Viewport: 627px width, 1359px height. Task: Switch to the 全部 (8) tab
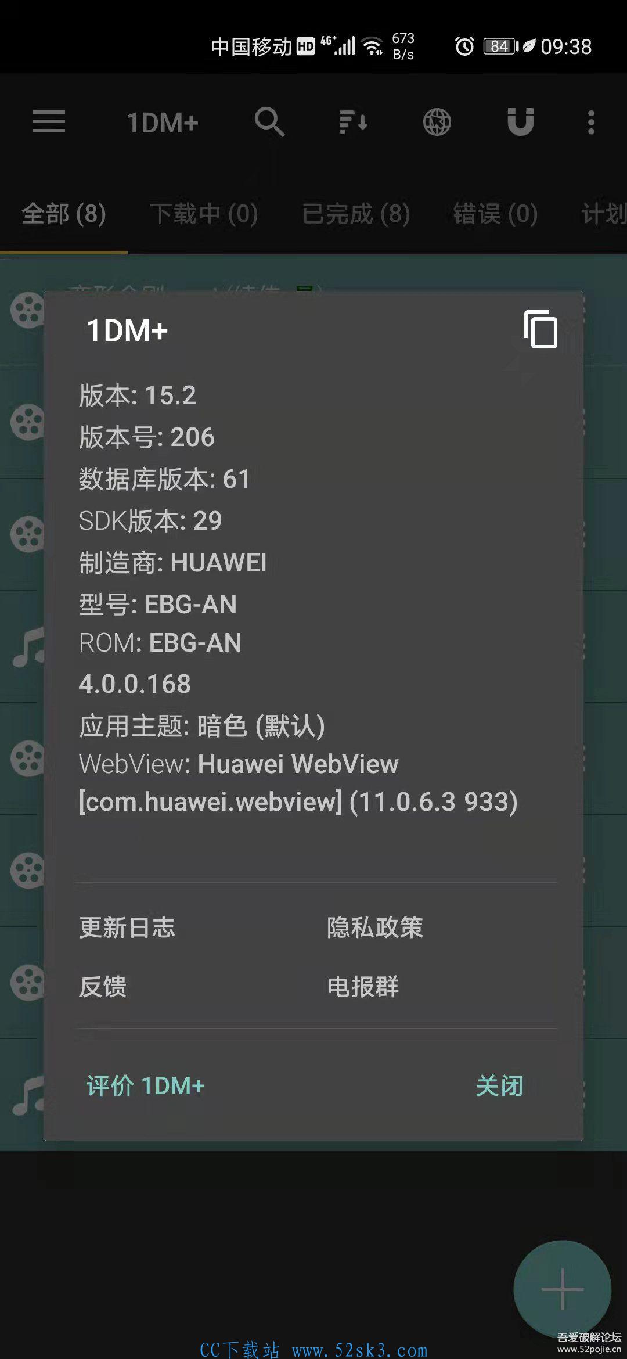pos(64,214)
